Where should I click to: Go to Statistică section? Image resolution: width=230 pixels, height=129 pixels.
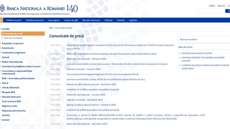tap(121, 20)
